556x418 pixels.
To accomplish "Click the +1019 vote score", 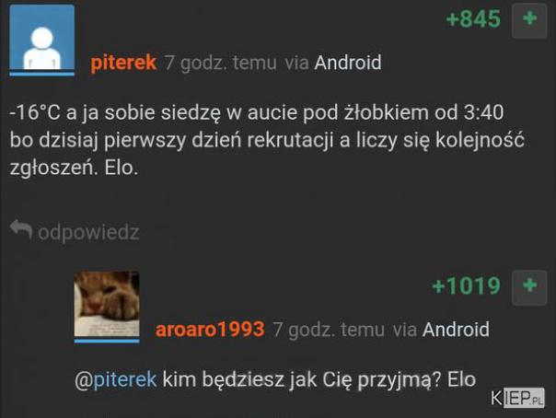I will [467, 285].
